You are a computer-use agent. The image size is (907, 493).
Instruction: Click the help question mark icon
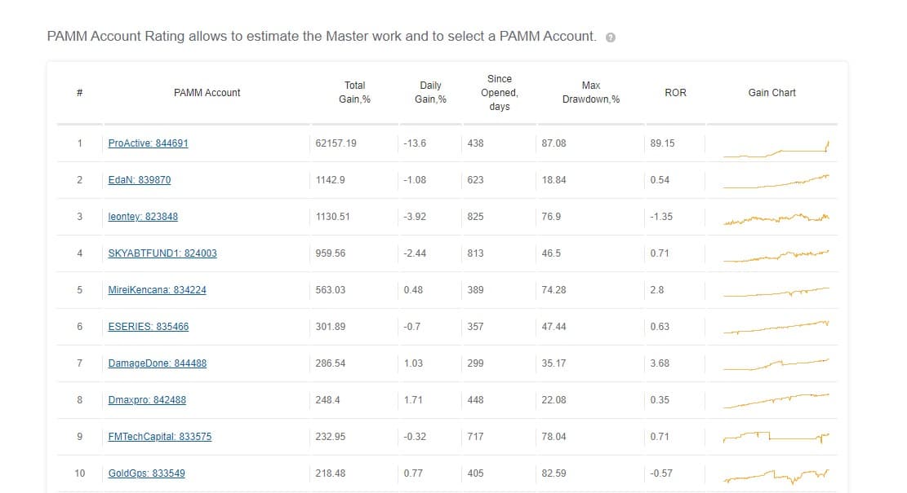(x=611, y=37)
